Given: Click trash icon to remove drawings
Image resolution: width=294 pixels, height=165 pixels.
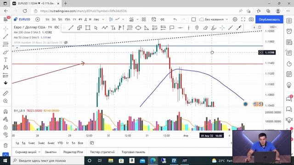Looking at the screenshot, I should pos(6,145).
